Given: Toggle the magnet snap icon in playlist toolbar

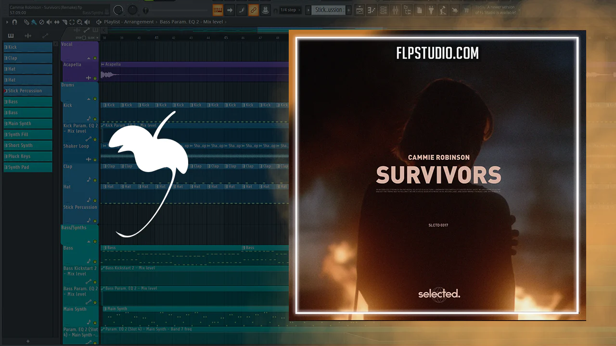Looking at the screenshot, I should (x=14, y=22).
